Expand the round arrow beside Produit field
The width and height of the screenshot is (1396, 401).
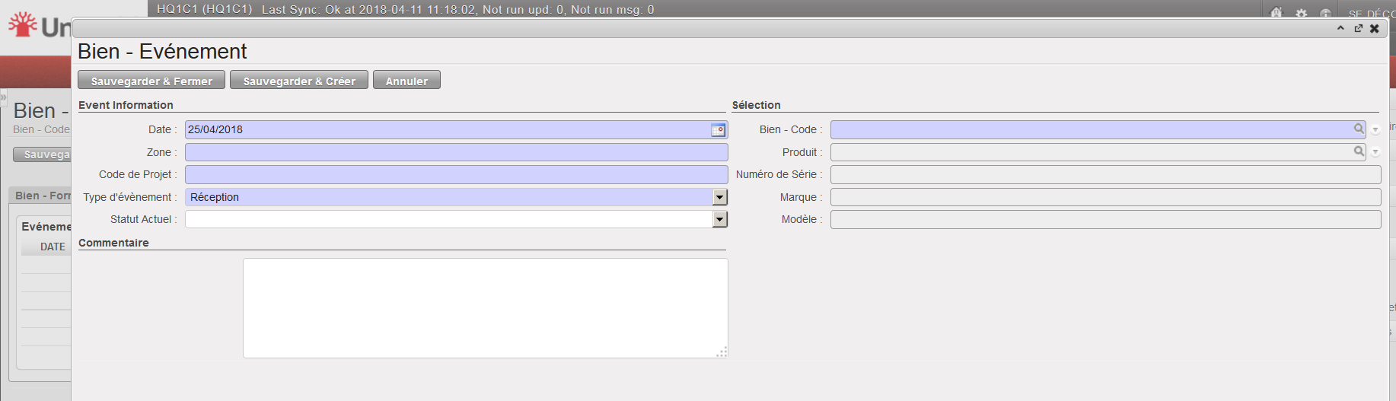point(1375,152)
